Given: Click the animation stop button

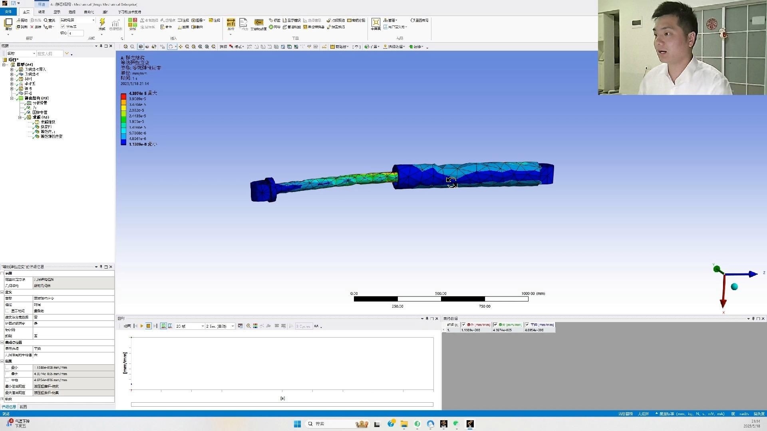Looking at the screenshot, I should click(x=148, y=326).
